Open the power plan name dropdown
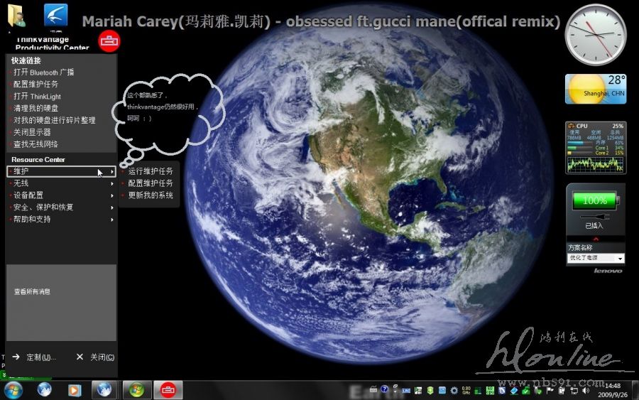Screen dimensions: 639x400 pos(596,259)
